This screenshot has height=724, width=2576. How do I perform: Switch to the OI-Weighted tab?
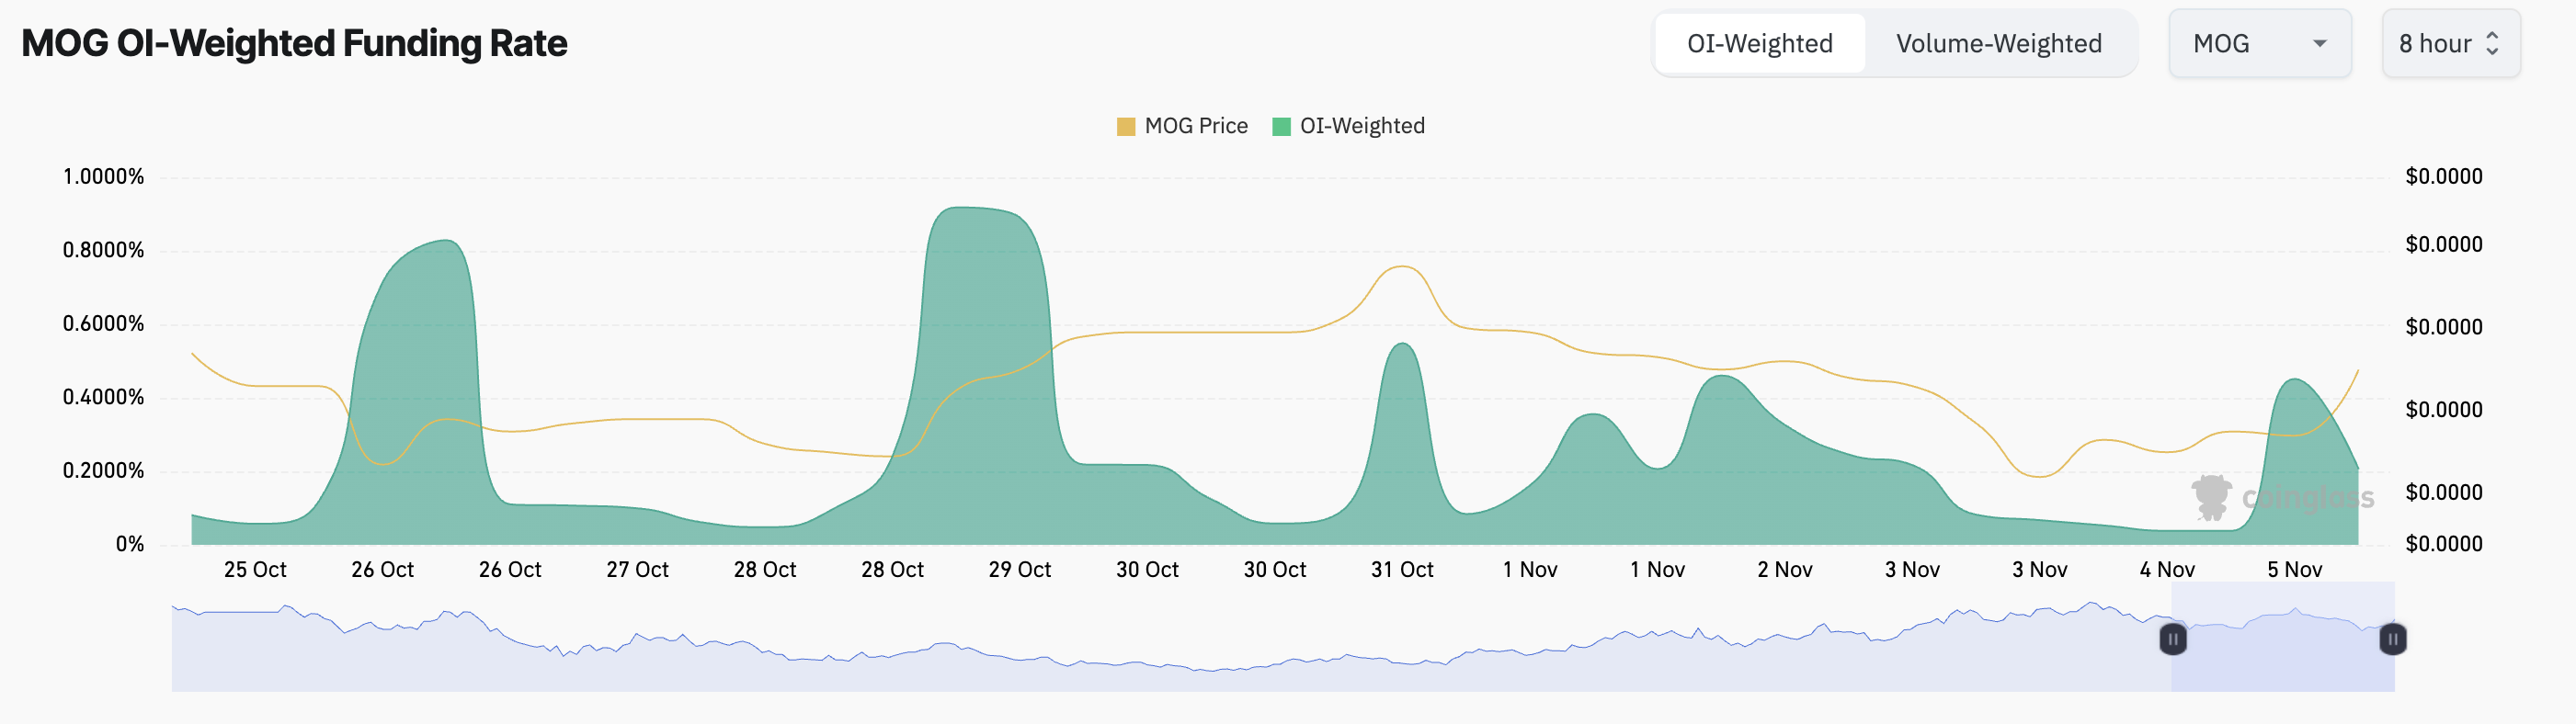pyautogui.click(x=1759, y=44)
